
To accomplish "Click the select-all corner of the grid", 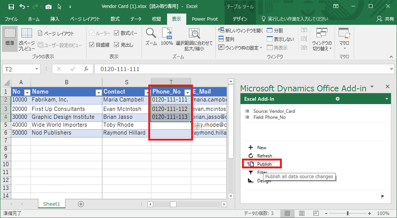I will pyautogui.click(x=6, y=82).
